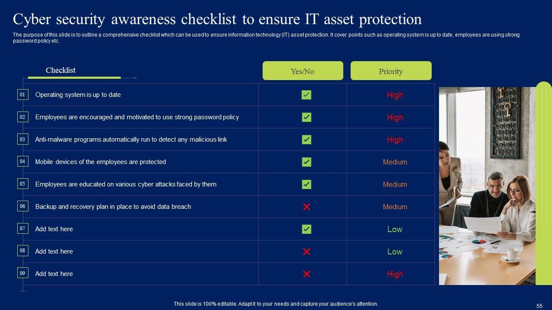Select the office meeting photo

pyautogui.click(x=487, y=186)
